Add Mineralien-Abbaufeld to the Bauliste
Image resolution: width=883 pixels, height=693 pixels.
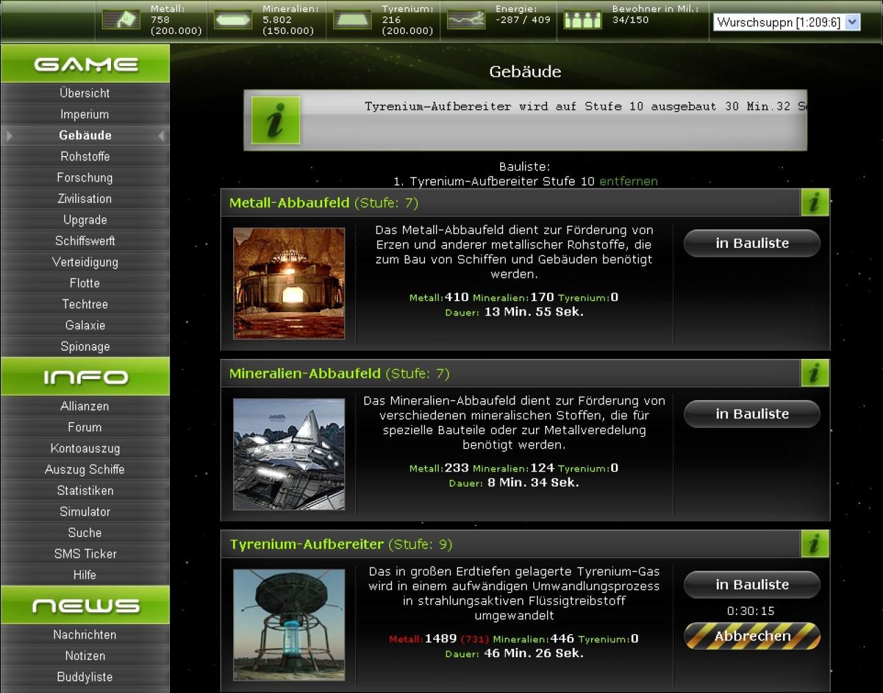[752, 413]
